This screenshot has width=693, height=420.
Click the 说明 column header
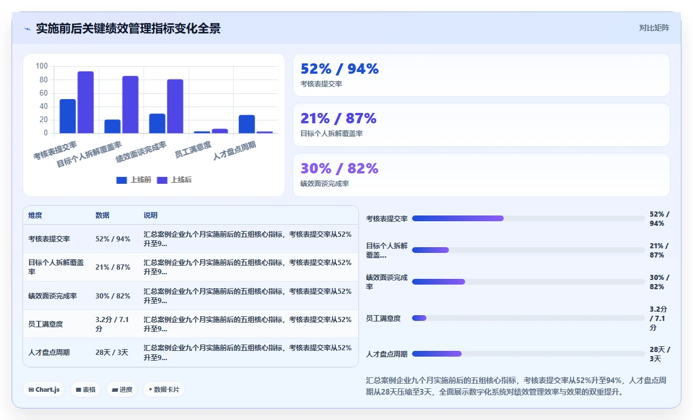[x=151, y=215]
